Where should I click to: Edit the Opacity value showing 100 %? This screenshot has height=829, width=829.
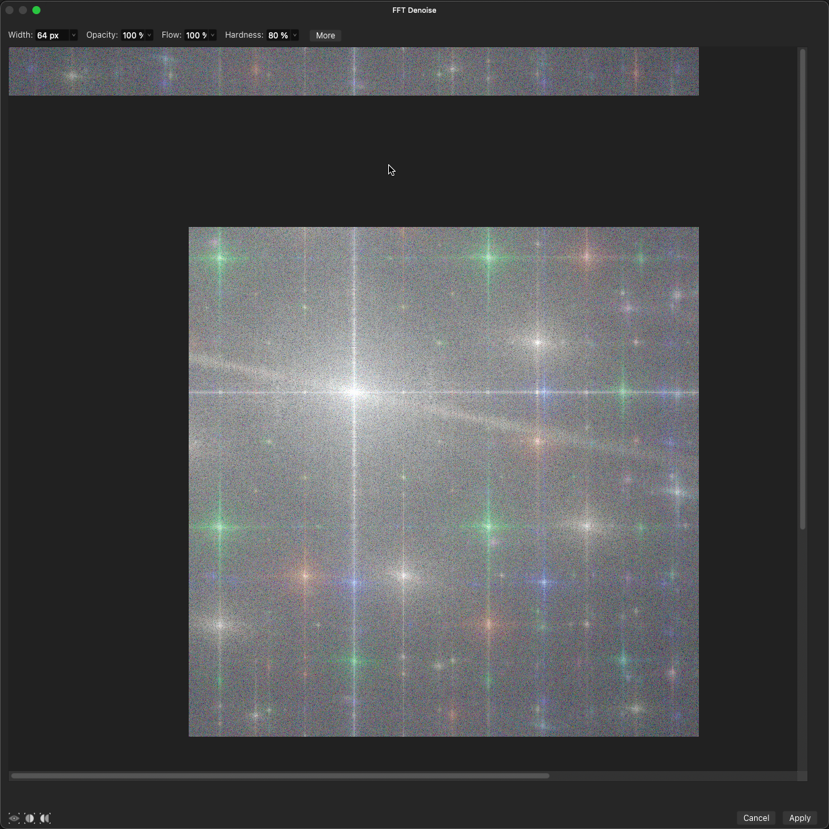[x=132, y=35]
